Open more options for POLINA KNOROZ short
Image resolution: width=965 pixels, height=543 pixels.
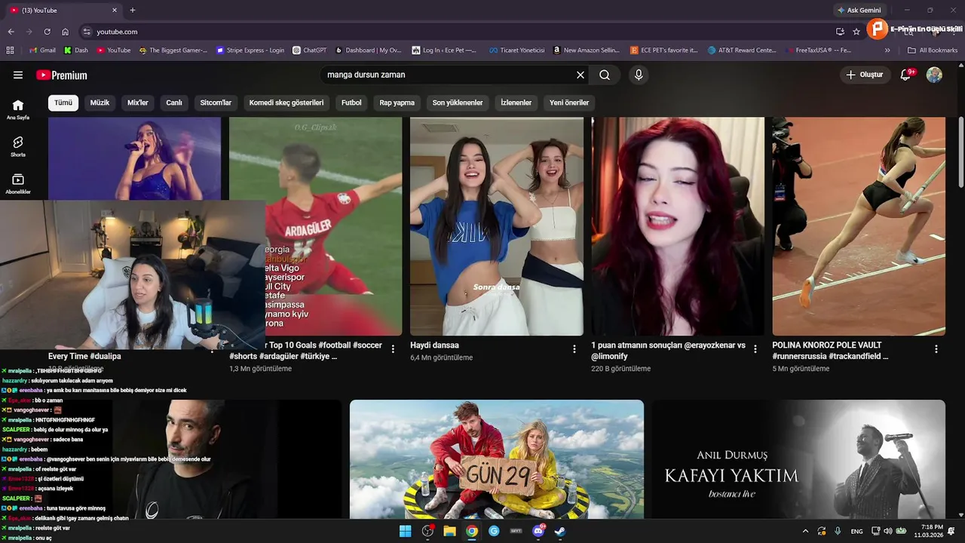(x=936, y=349)
